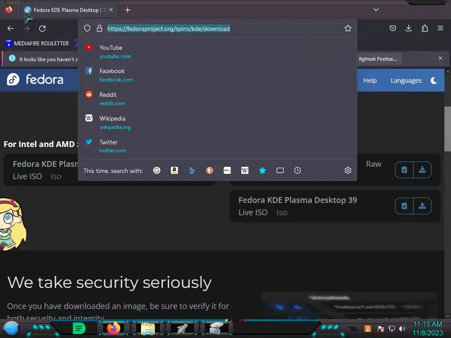Click the forward navigation arrow
Viewport: 451px width, 338px height.
26,29
